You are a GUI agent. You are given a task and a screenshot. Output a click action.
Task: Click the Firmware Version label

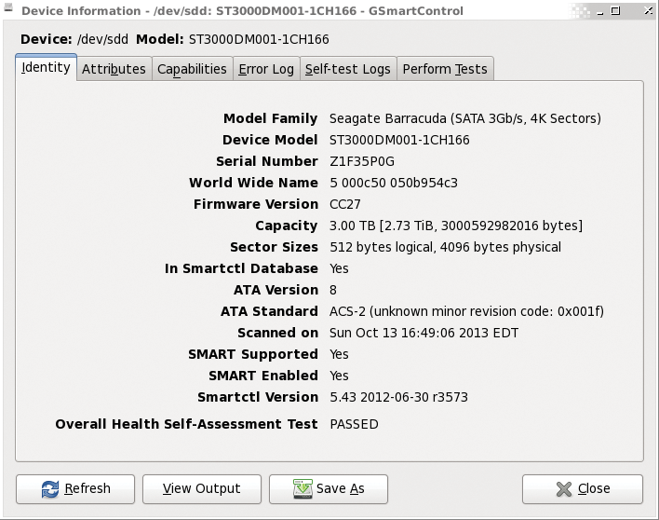point(256,204)
